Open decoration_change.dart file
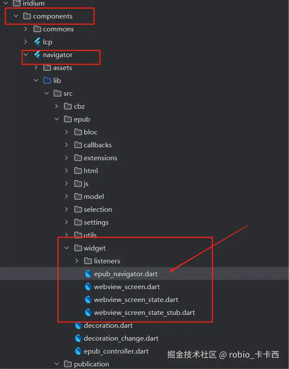Image resolution: width=289 pixels, height=369 pixels. [x=121, y=338]
